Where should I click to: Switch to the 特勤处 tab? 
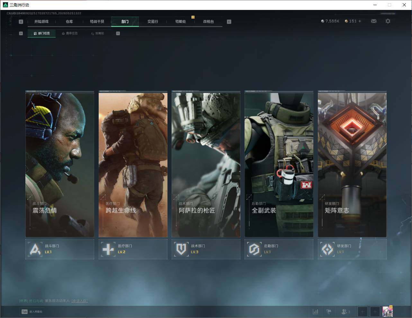pyautogui.click(x=181, y=21)
